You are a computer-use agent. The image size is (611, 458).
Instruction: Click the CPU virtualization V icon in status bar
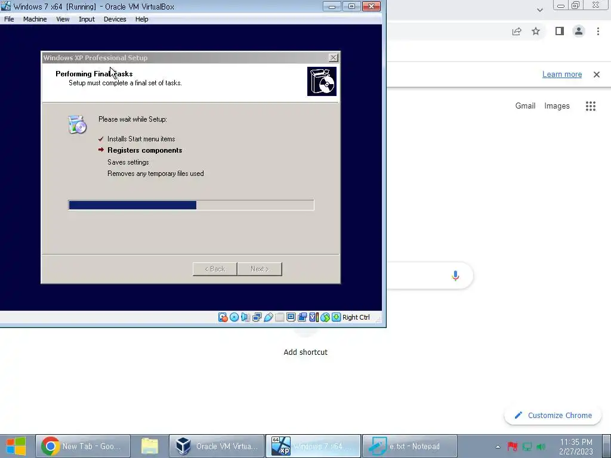(314, 317)
